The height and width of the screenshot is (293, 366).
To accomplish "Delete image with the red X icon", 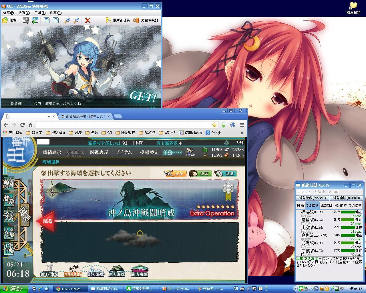I will pyautogui.click(x=88, y=20).
